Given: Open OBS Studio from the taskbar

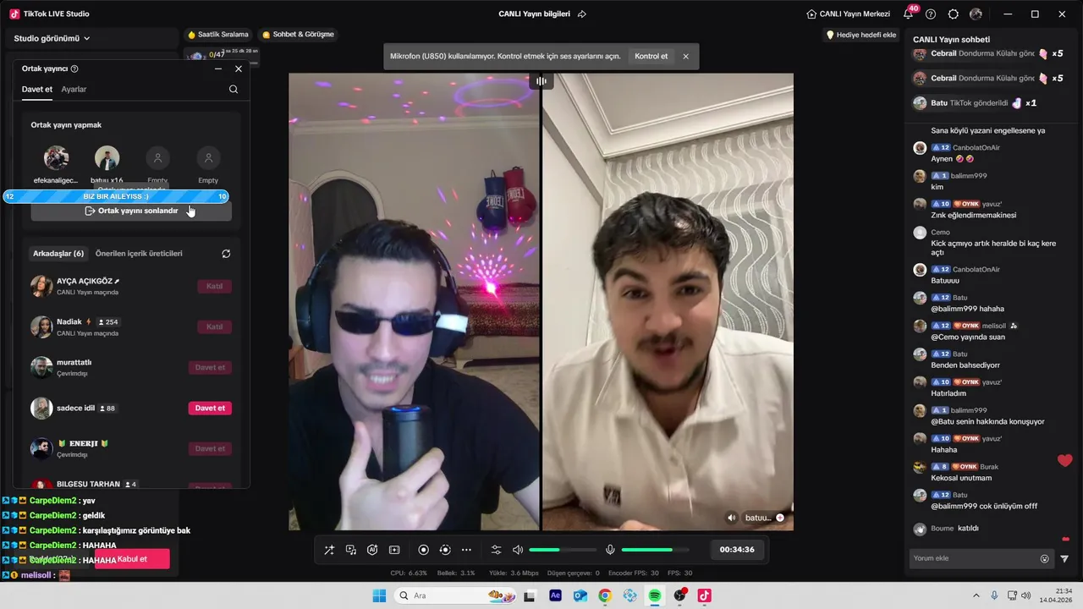Looking at the screenshot, I should [679, 595].
